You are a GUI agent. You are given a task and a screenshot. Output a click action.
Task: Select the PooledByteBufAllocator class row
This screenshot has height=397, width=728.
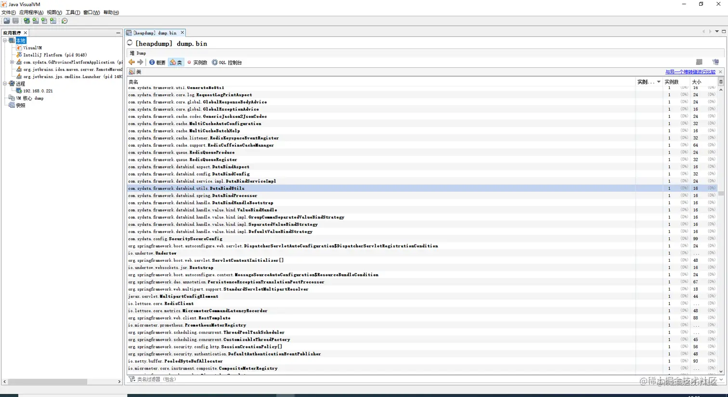tap(422, 361)
